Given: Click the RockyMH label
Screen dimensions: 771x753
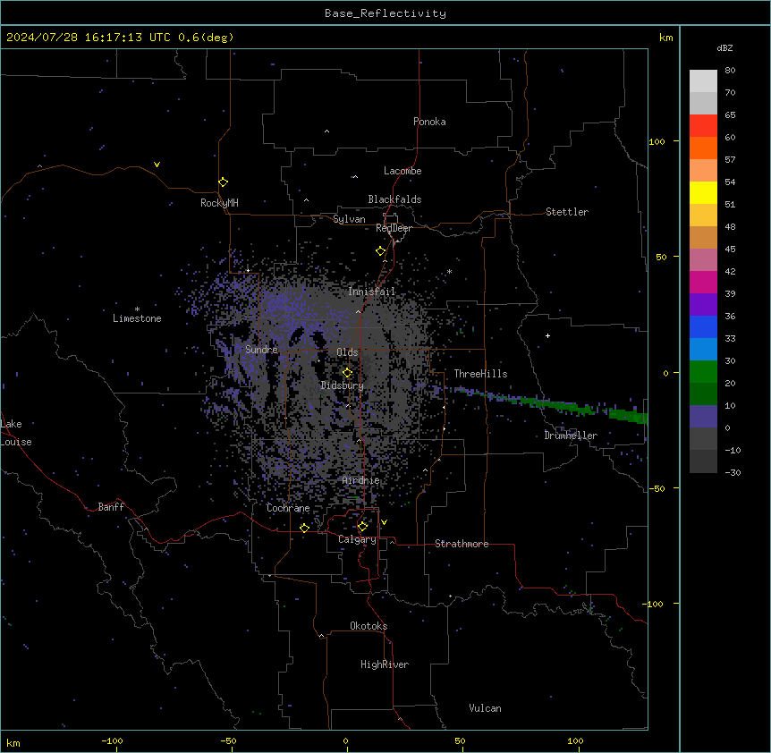Looking at the screenshot, I should coord(219,203).
